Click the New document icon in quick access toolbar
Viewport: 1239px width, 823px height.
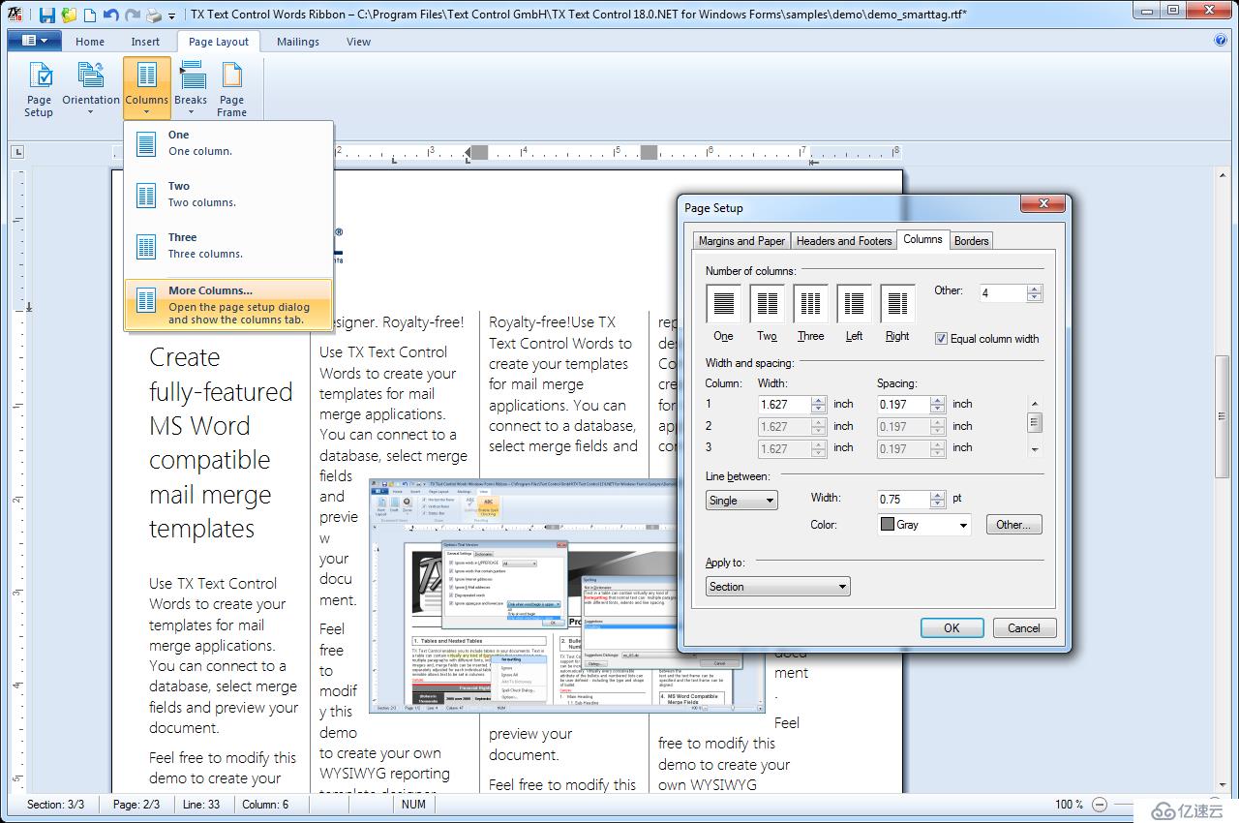point(90,15)
